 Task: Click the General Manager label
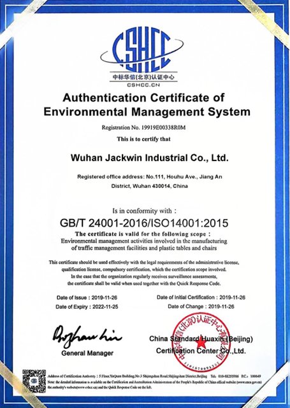coord(87,353)
